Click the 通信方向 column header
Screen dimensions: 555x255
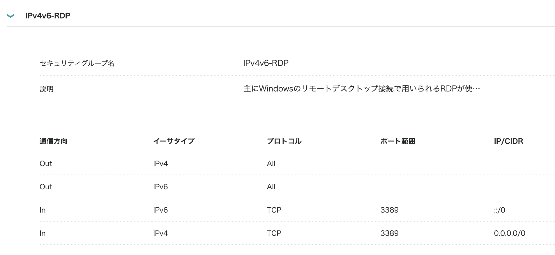pyautogui.click(x=54, y=141)
